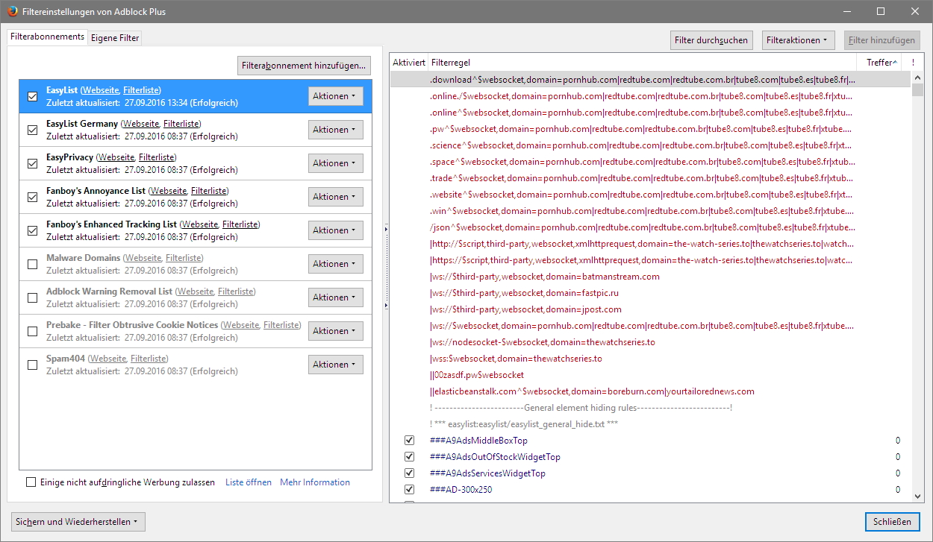The image size is (933, 542).
Task: Click the column picker icon in the filter list header
Action: [912, 63]
